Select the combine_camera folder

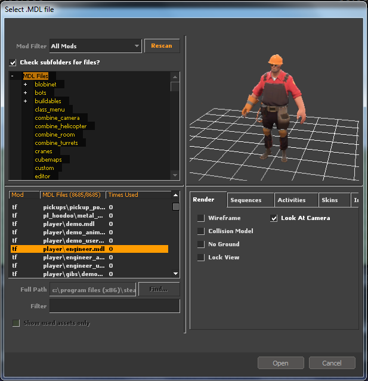(x=57, y=118)
